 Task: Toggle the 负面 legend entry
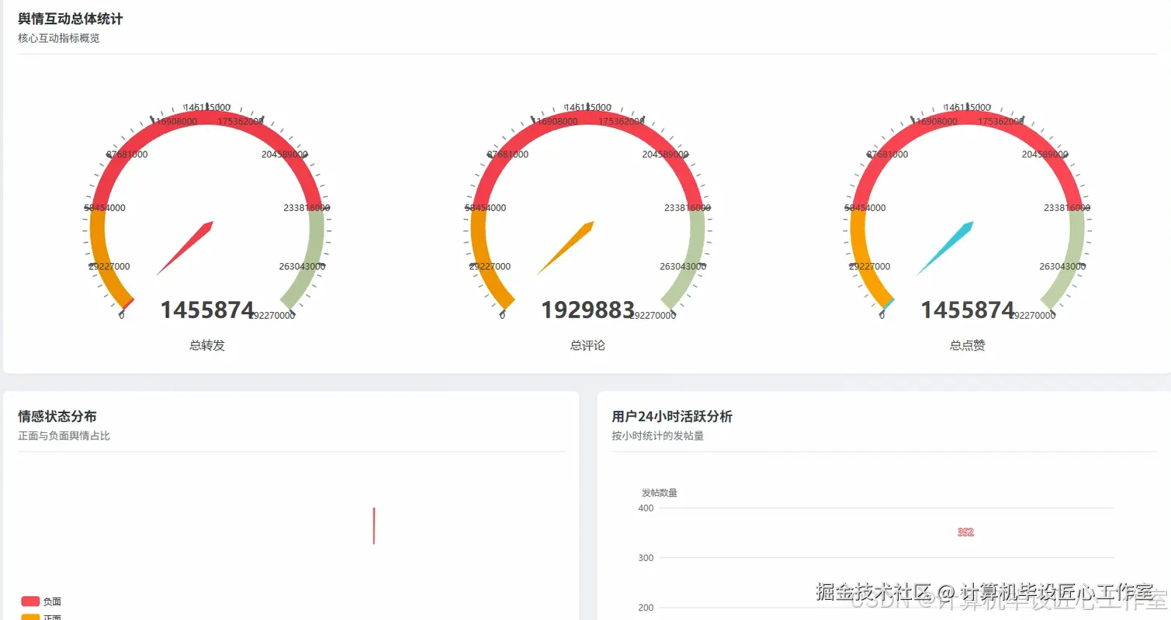tap(43, 601)
